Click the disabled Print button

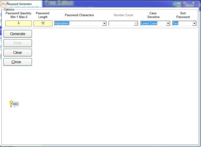[x=18, y=43]
